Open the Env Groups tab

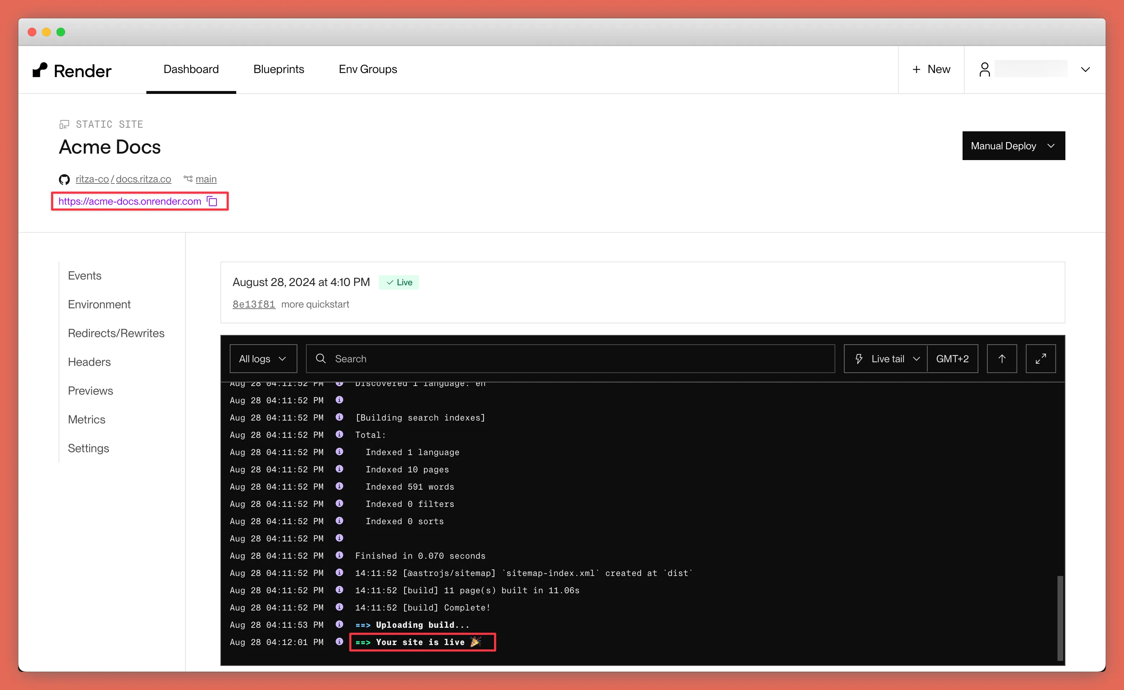click(368, 69)
